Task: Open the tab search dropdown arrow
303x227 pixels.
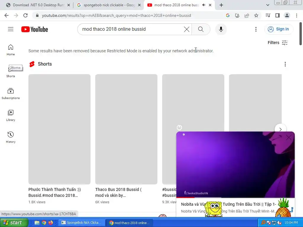Action: (267, 5)
